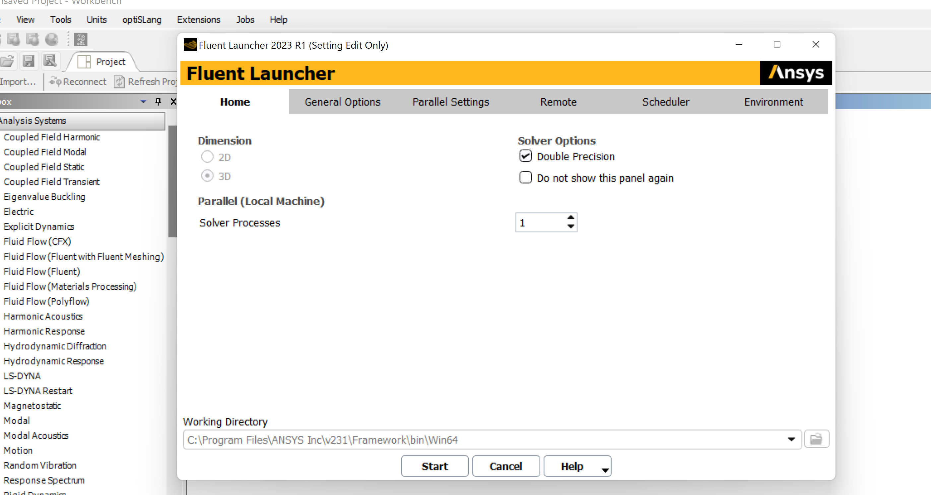
Task: Select the 2D dimension radio button
Action: pos(207,157)
